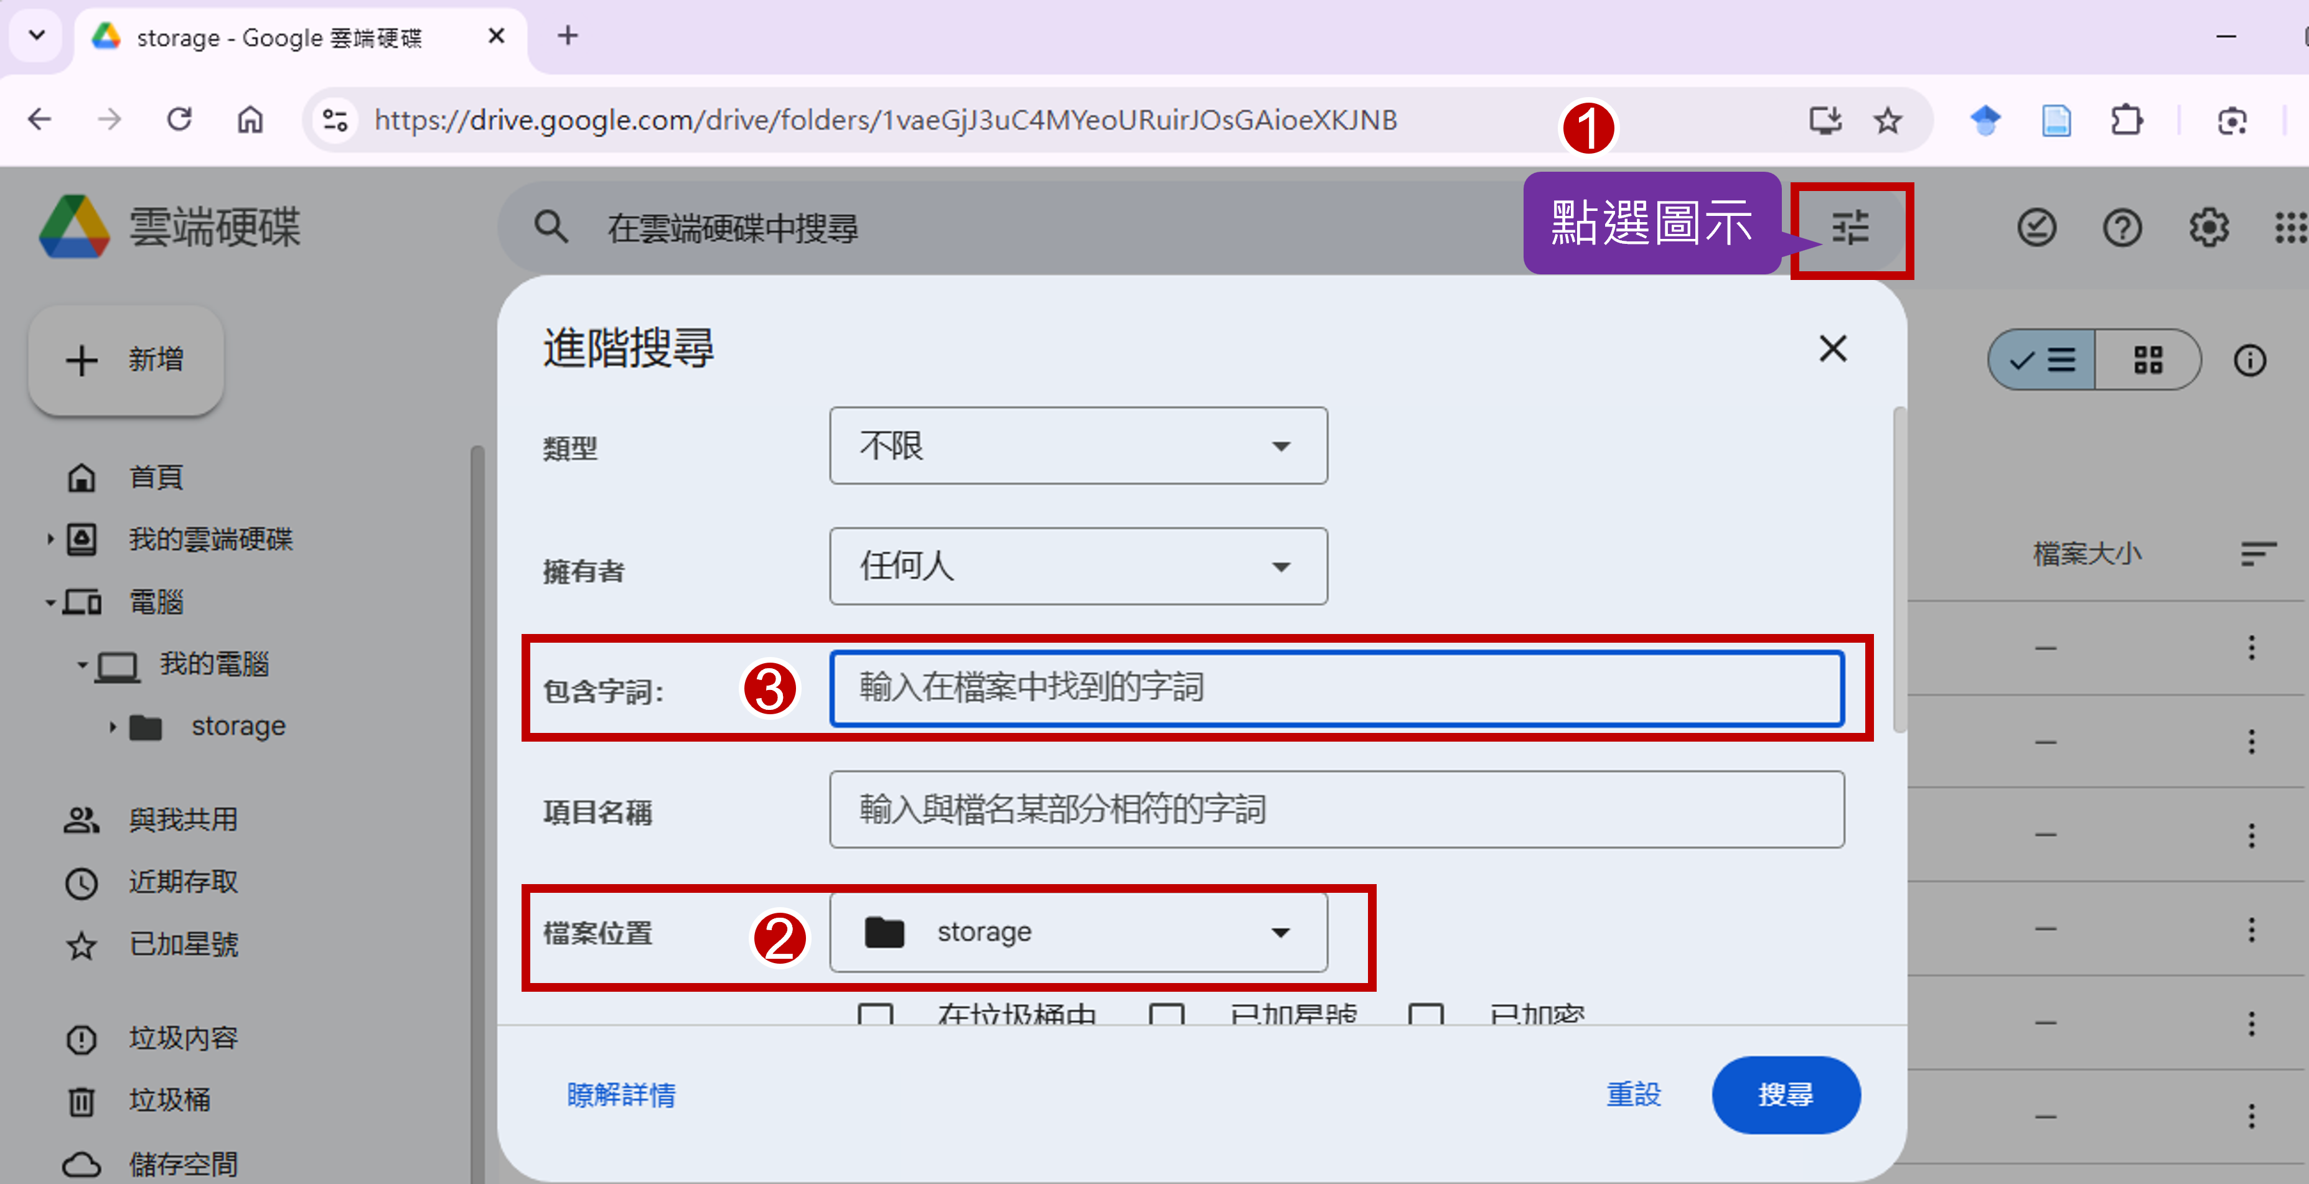Open the 檔案位置 storage dropdown
The height and width of the screenshot is (1184, 2309).
[1077, 932]
